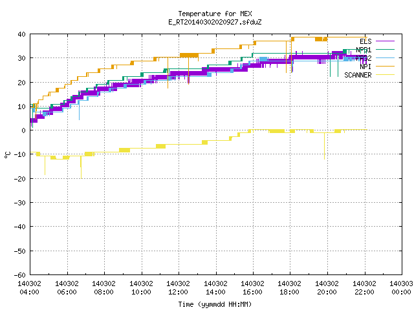Viewport: 414px width, 310px height.
Task: Click the x-axis time label "18:00"
Action: [290, 292]
